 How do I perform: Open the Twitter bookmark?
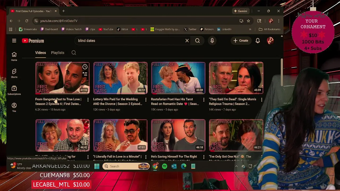[x=190, y=29]
